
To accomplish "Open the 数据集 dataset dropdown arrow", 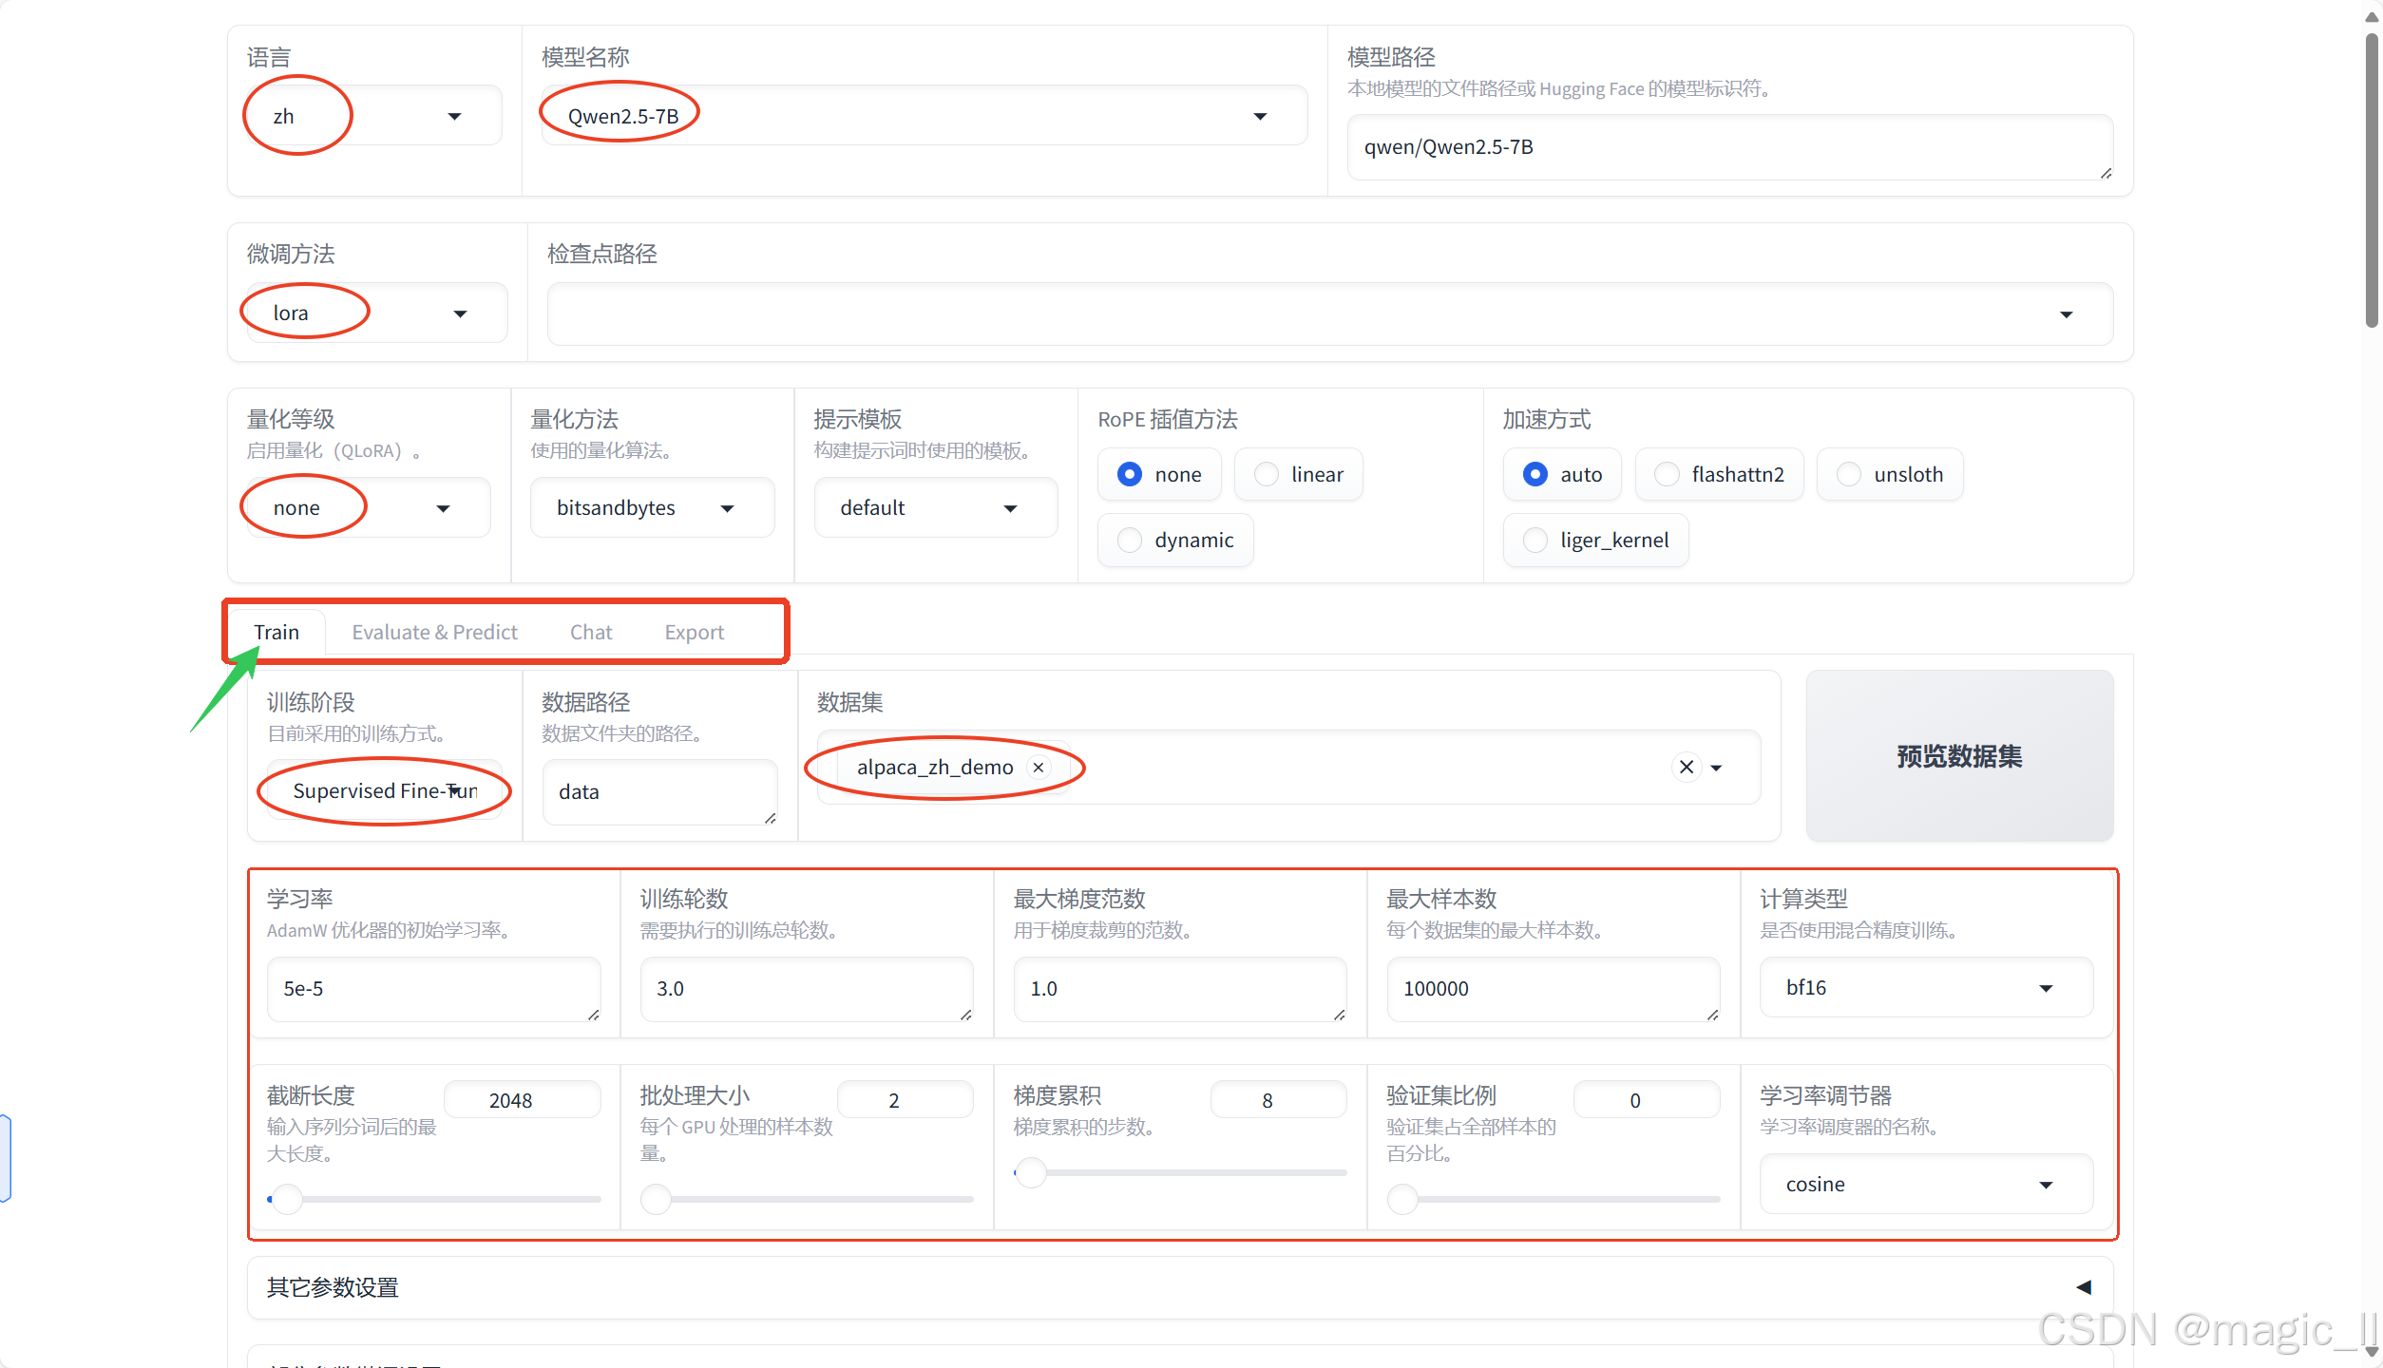I will [1716, 768].
